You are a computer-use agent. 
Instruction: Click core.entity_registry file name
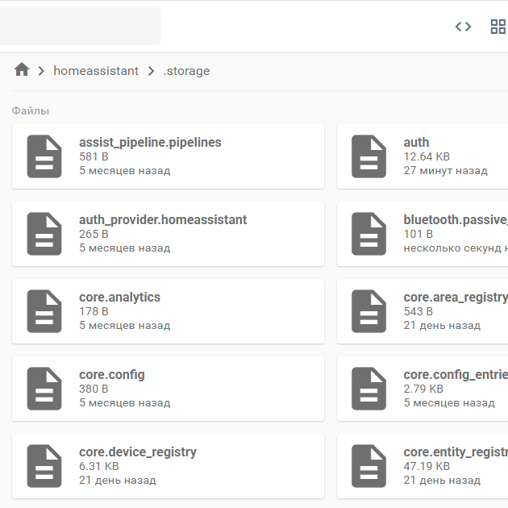point(456,452)
